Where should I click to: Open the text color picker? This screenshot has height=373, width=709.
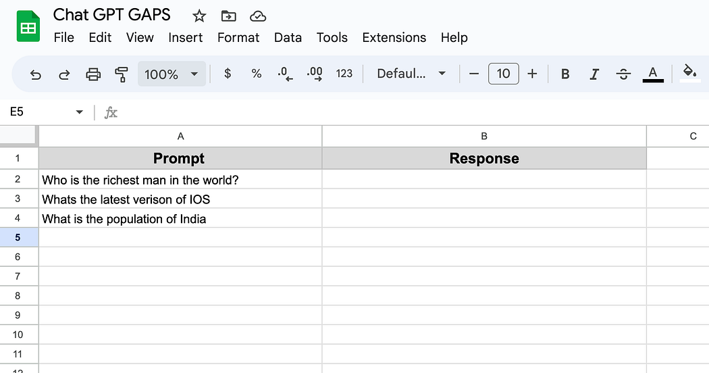pyautogui.click(x=653, y=74)
